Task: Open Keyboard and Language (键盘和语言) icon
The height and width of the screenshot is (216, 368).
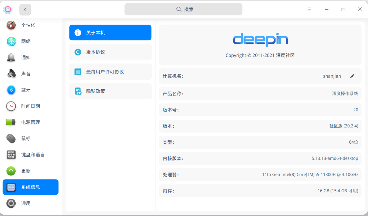Action: 11,155
